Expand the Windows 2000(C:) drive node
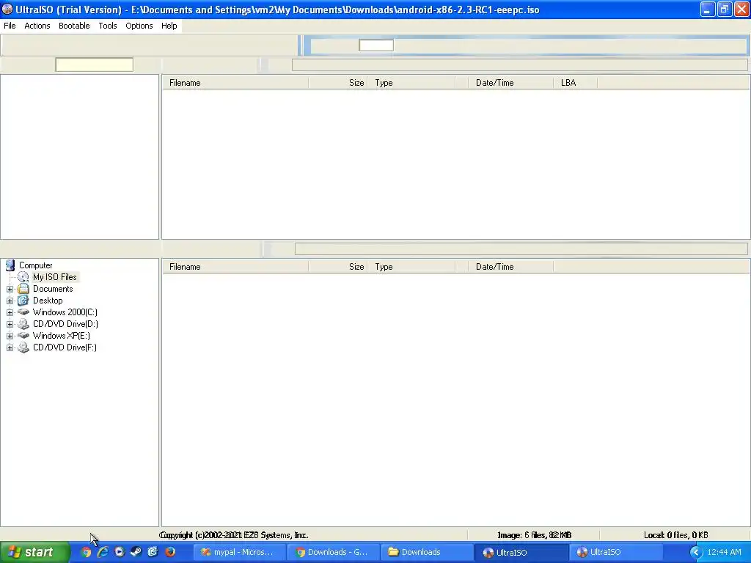 point(10,312)
